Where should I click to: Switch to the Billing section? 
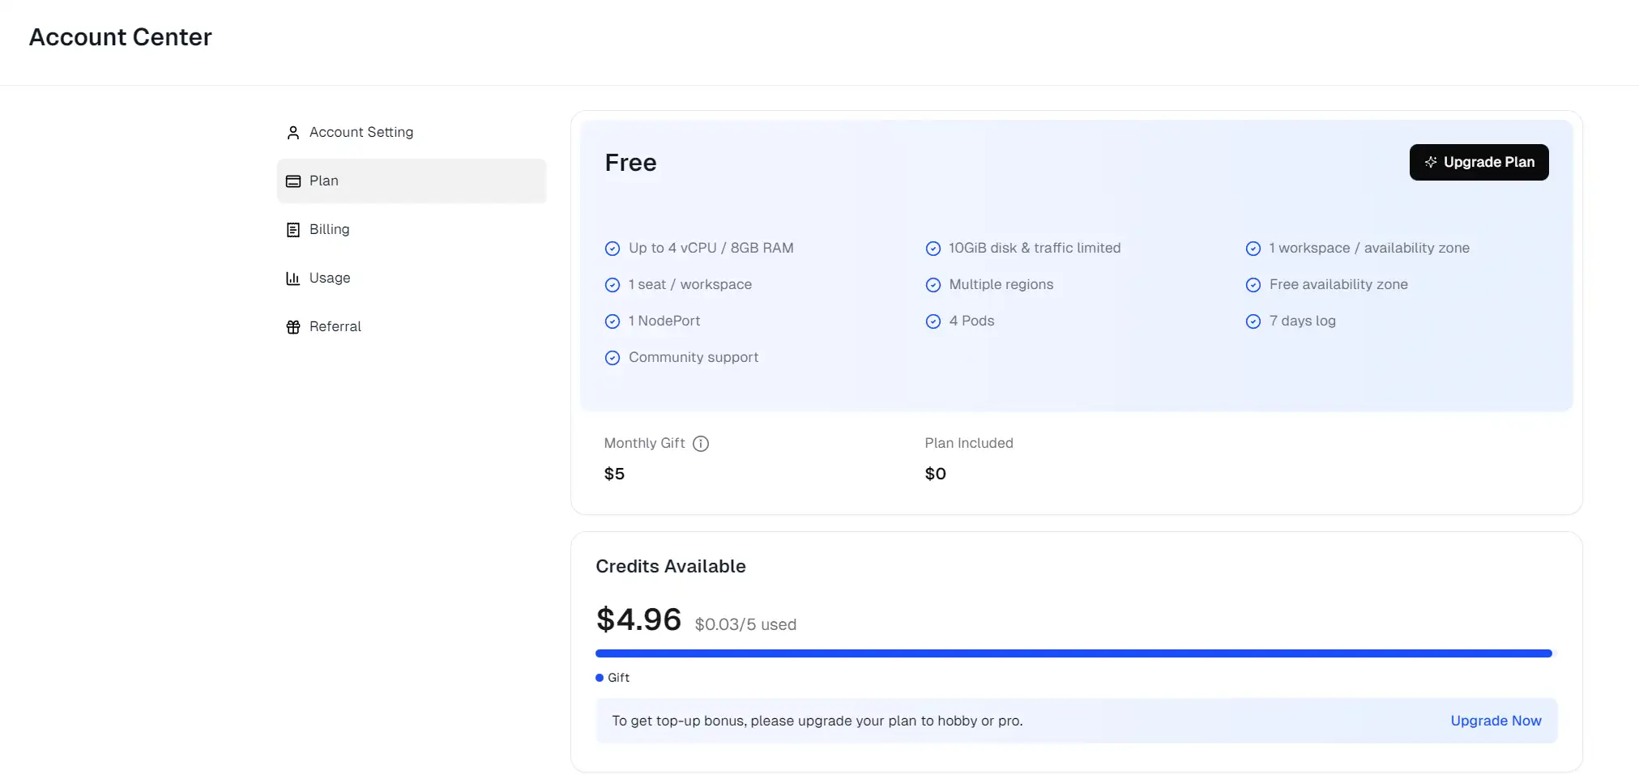330,230
